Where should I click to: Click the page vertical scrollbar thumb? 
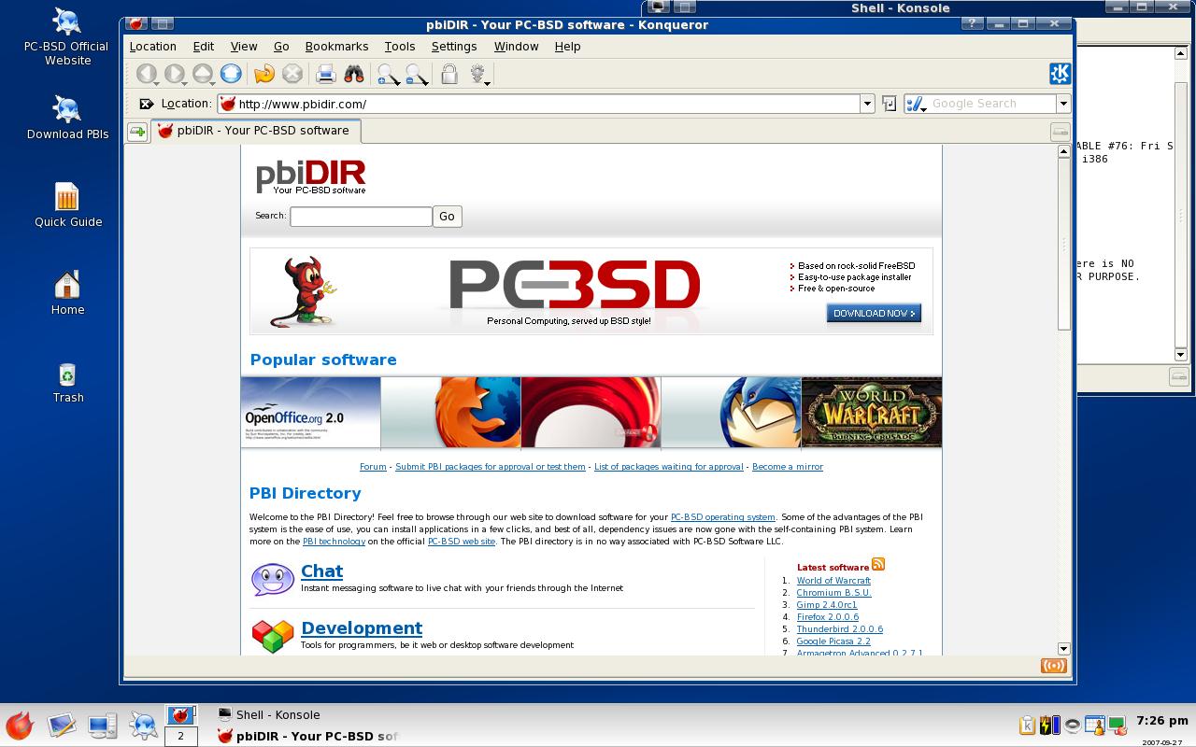(x=1063, y=243)
